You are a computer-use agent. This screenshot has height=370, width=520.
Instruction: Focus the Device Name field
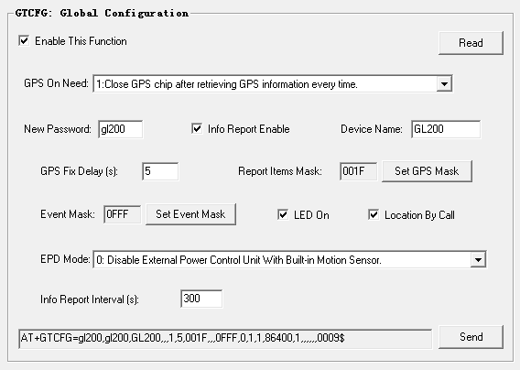(446, 129)
